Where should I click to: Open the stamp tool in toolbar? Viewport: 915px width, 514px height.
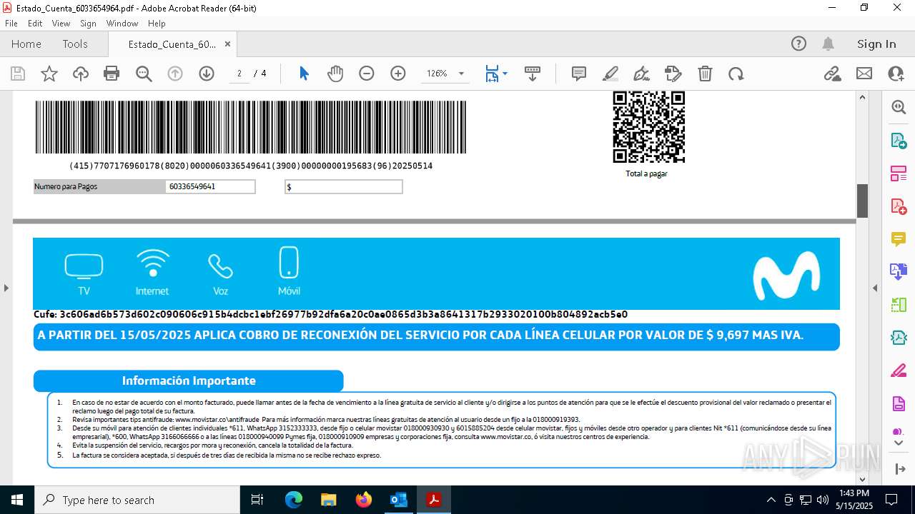673,74
